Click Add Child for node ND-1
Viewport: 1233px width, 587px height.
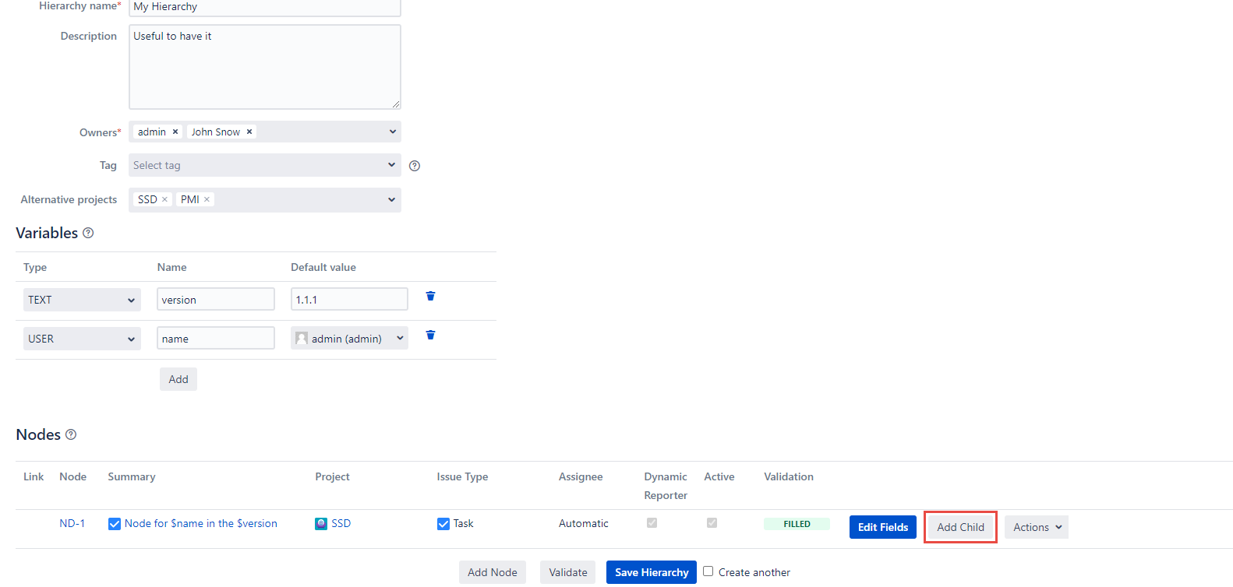pos(960,527)
